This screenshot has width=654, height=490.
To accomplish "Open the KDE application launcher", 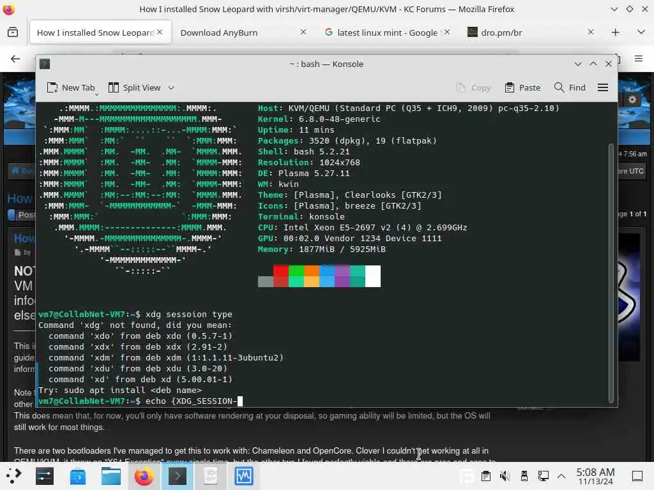I will pyautogui.click(x=13, y=476).
